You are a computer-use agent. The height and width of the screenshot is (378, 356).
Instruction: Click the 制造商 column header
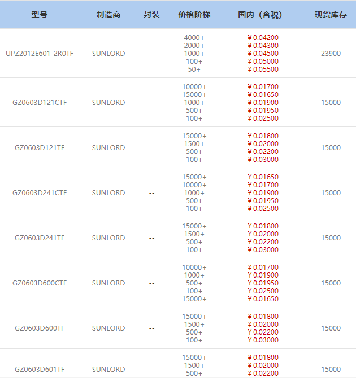tap(108, 15)
